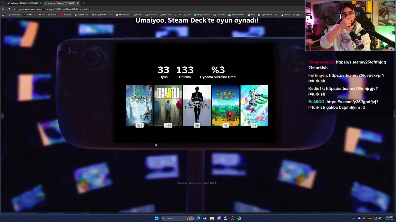The image size is (396, 222).
Task: Open the Home Assistant bookmark
Action: [x=236, y=15]
